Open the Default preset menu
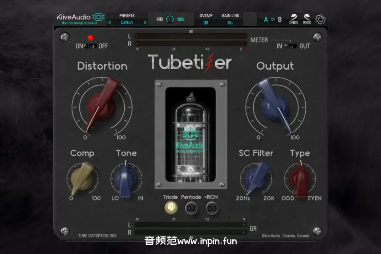The image size is (381, 254). [x=127, y=22]
